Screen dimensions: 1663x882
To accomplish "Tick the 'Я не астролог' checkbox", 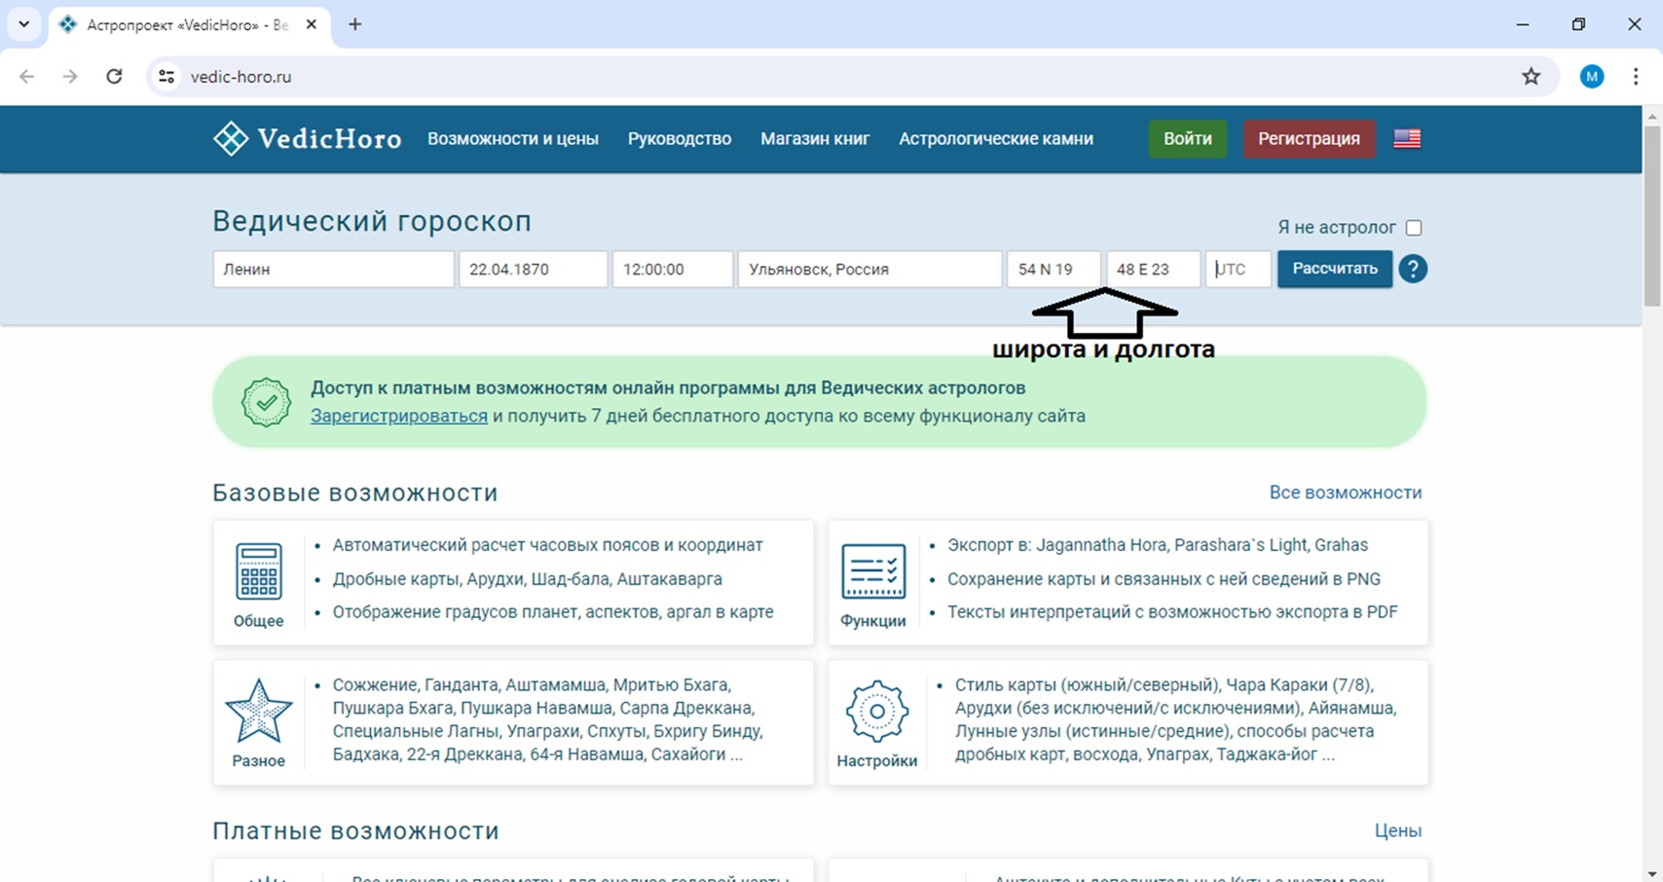I will [1414, 228].
